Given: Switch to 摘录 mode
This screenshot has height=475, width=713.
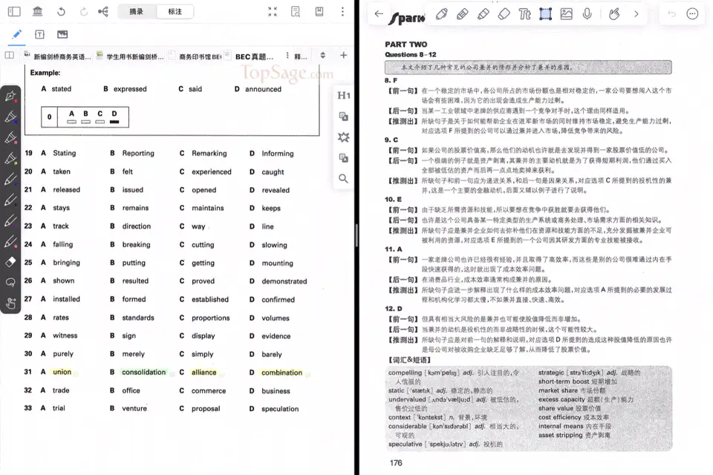Looking at the screenshot, I should click(136, 11).
